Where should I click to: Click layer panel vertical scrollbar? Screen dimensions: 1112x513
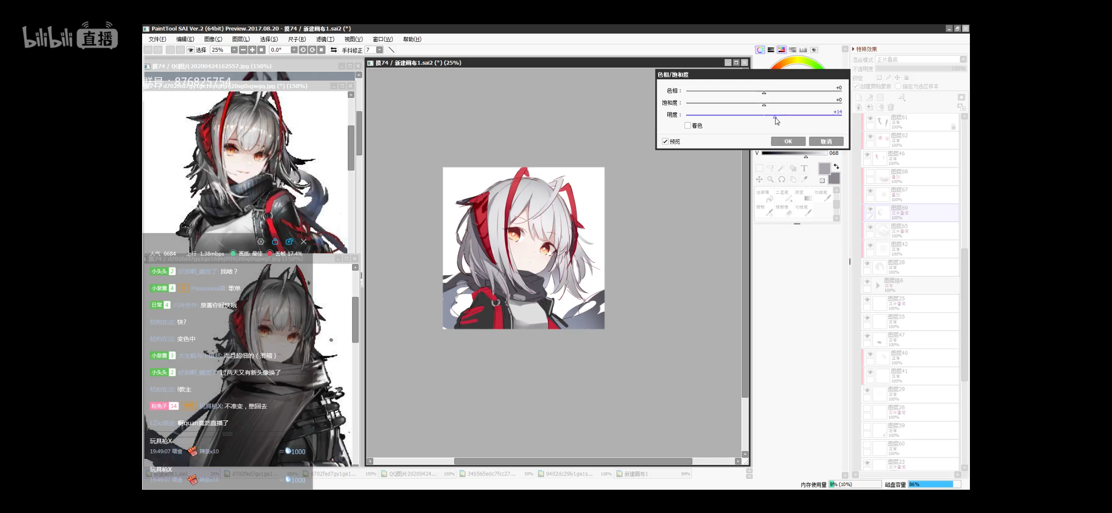tap(964, 314)
